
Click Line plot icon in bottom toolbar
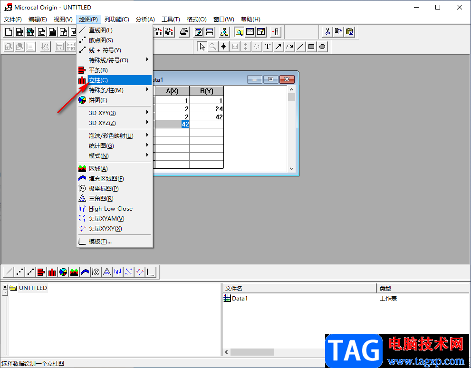(9, 272)
